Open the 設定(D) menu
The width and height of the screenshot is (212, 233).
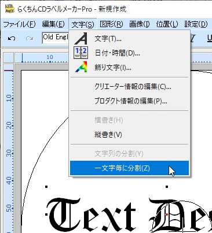[x=196, y=24]
